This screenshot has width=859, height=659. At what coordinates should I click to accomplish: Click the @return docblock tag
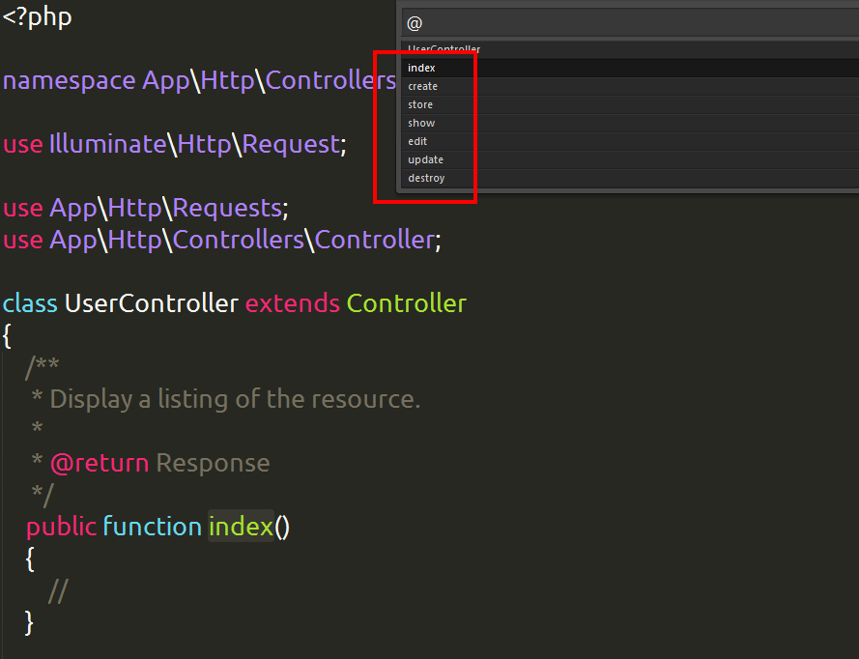coord(99,463)
